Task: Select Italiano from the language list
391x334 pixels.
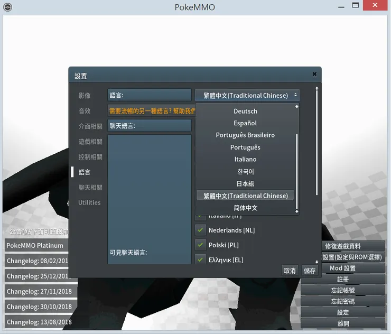Action: pyautogui.click(x=245, y=160)
